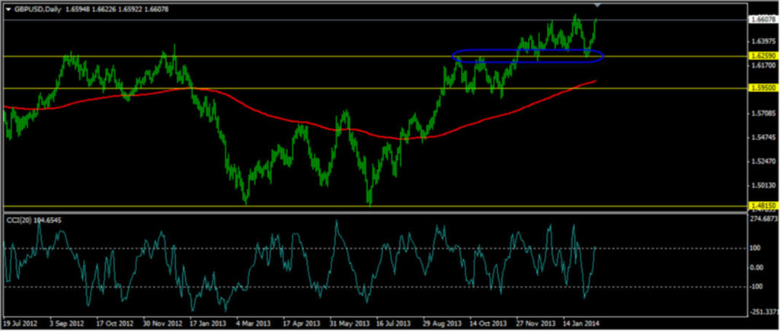
Task: Click the yellow 1.62590 price level label
Action: pyautogui.click(x=764, y=56)
